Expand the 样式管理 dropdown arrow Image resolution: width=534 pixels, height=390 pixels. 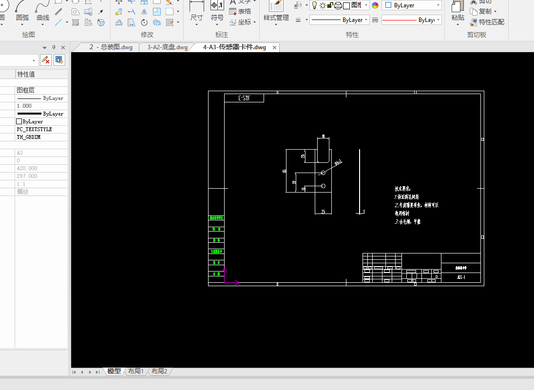(x=276, y=25)
